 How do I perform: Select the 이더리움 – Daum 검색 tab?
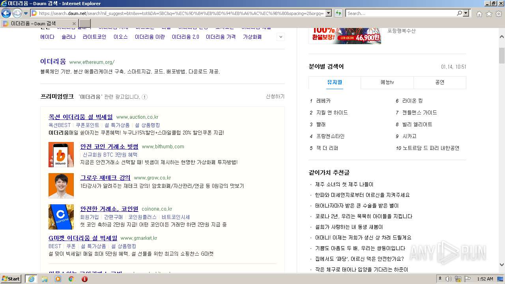[x=39, y=24]
